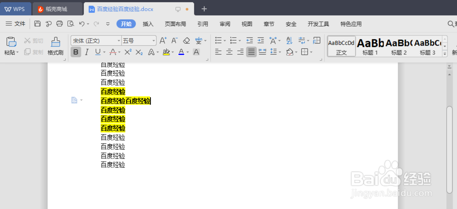Screen dimensions: 457x209
Task: Expand the Paste (粘贴) options arrow
Action: 17,52
